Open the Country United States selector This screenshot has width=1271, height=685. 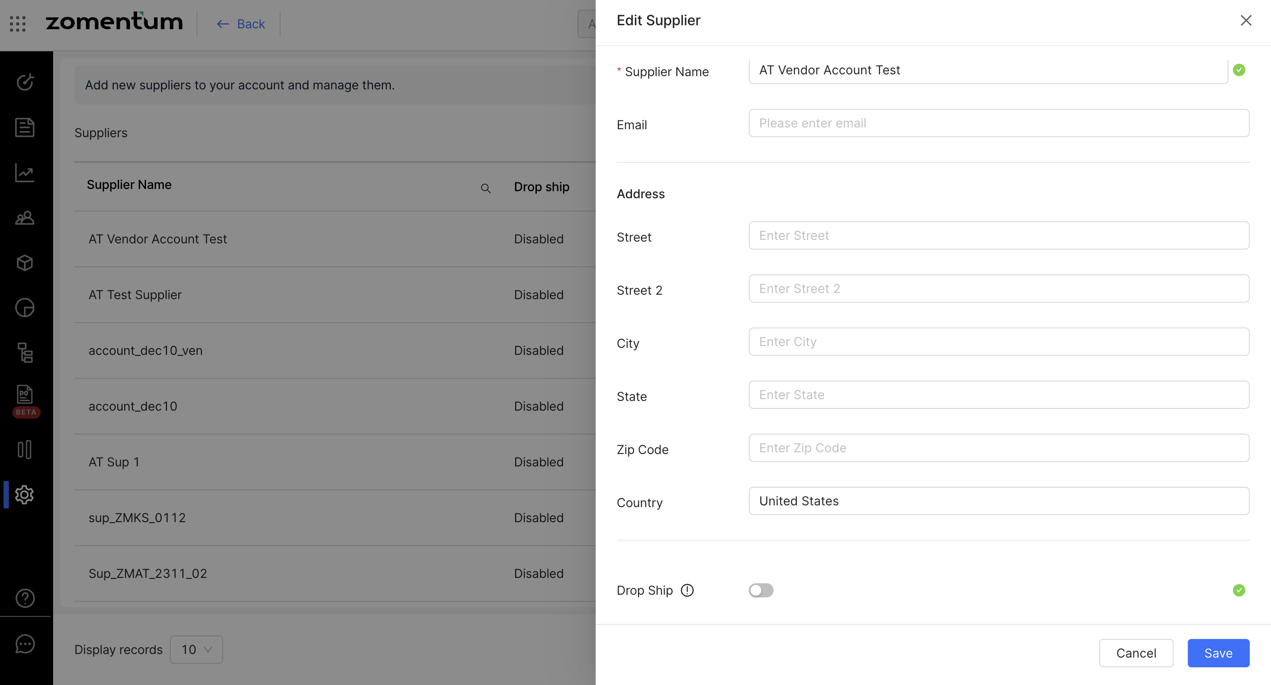tap(999, 501)
